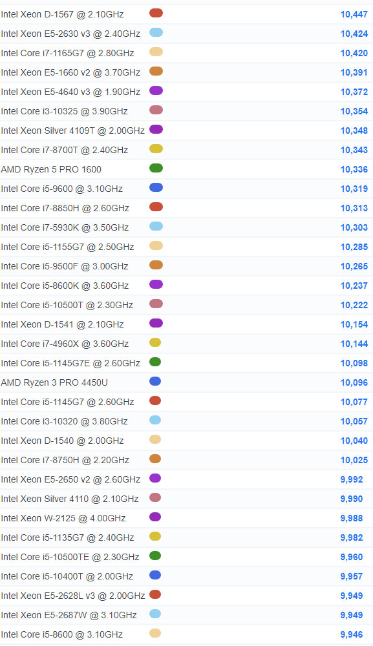This screenshot has width=373, height=646.
Task: Click score 10,447 for Xeon D-1567
Action: click(x=354, y=14)
